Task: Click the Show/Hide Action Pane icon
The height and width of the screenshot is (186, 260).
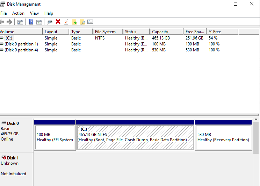Action: point(39,22)
